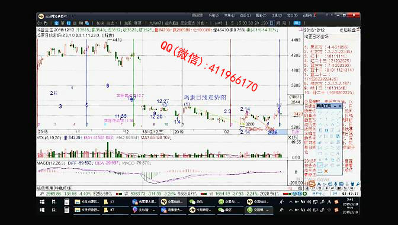
Task: Click the back arrow in toolbar
Action: [x=40, y=23]
